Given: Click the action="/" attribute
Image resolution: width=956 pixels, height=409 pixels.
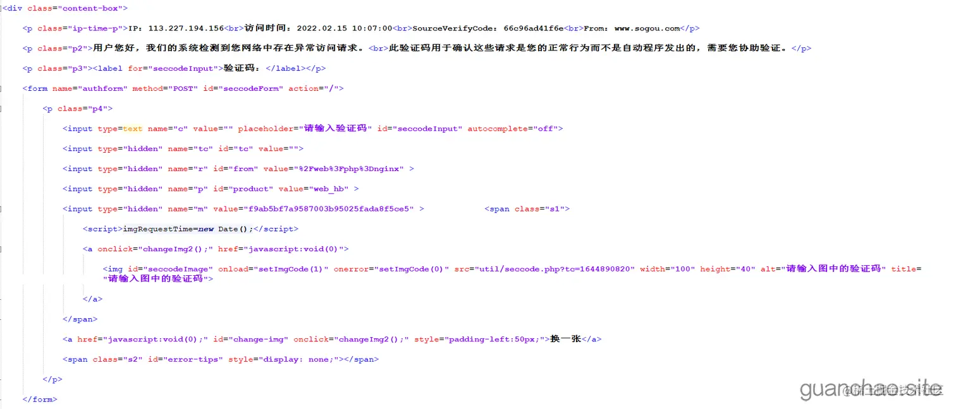Looking at the screenshot, I should point(314,89).
